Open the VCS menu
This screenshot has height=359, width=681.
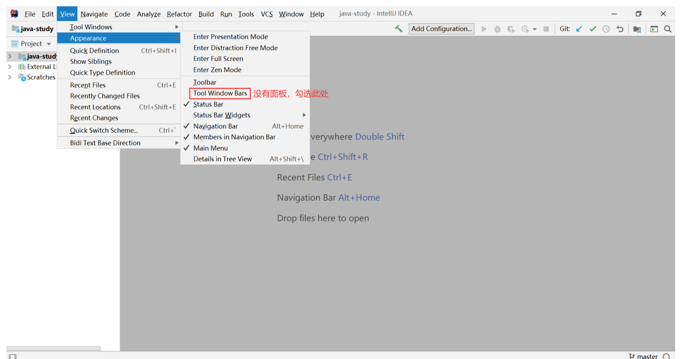click(x=267, y=14)
